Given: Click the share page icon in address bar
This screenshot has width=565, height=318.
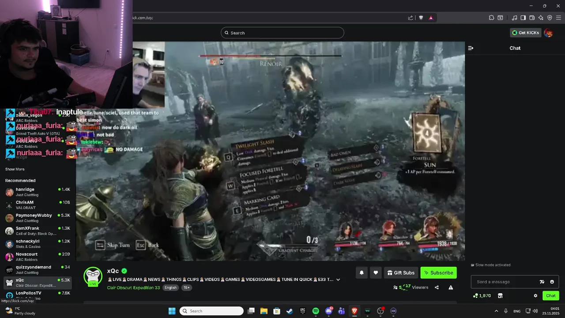Looking at the screenshot, I should pos(411,18).
